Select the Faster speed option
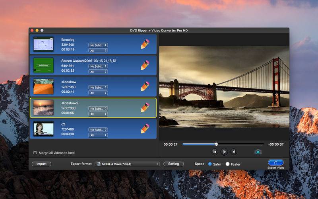The height and width of the screenshot is (199, 318). click(227, 164)
